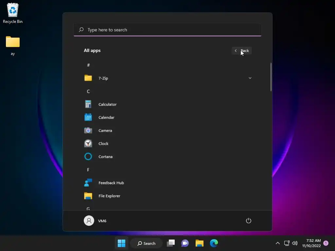
Task: Click the network icon in system tray
Action: coord(287,243)
